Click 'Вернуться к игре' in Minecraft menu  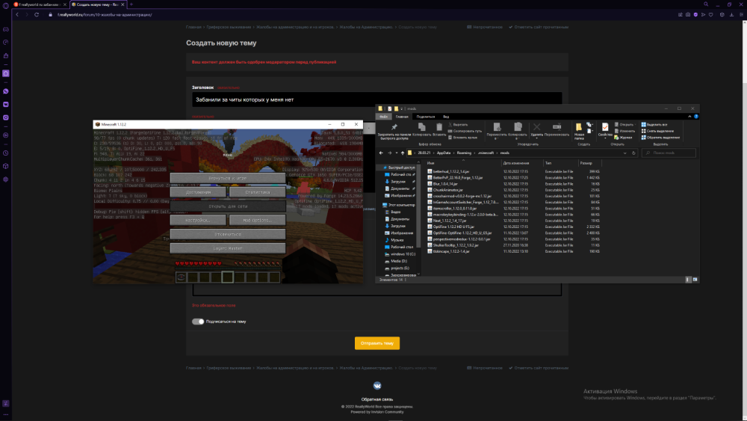[x=228, y=178]
